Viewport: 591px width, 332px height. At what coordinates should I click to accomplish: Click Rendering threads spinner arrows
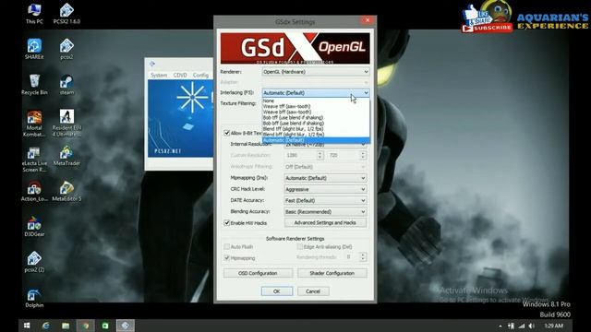tap(363, 257)
